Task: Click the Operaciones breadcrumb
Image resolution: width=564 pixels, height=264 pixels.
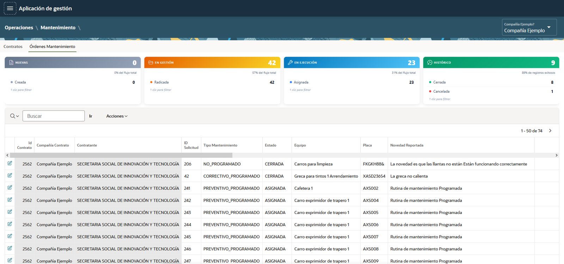Action: [19, 27]
